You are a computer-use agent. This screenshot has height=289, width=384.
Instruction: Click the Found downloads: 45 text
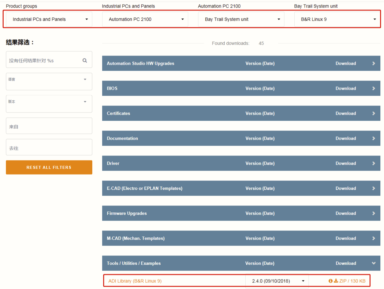238,43
